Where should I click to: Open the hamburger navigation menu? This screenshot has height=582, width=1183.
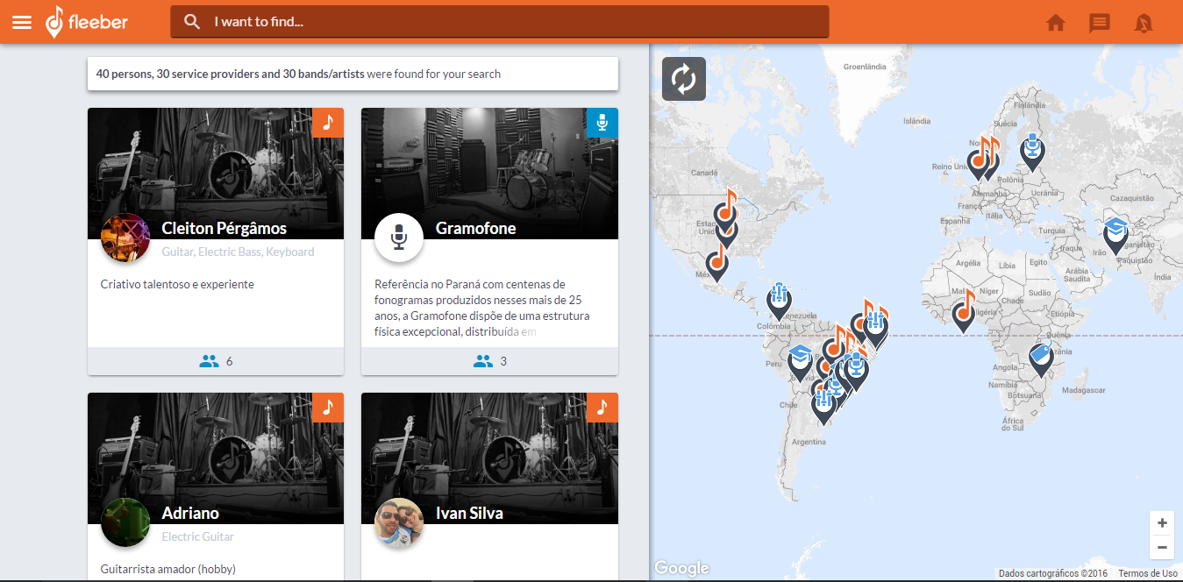[x=22, y=22]
